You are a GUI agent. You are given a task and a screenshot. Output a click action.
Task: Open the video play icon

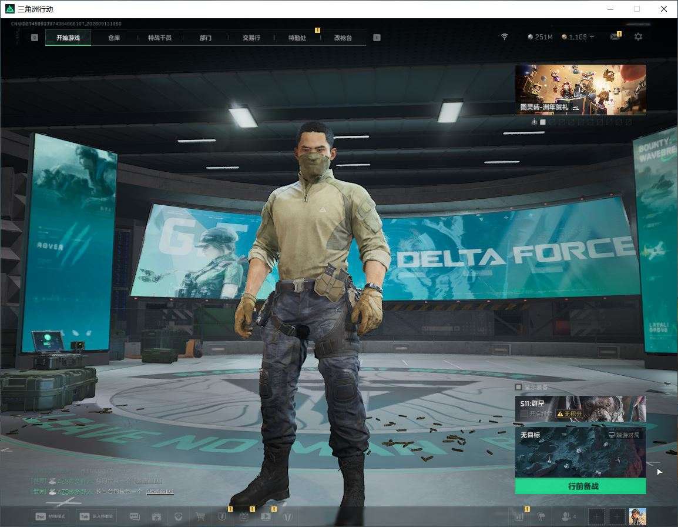pyautogui.click(x=266, y=516)
